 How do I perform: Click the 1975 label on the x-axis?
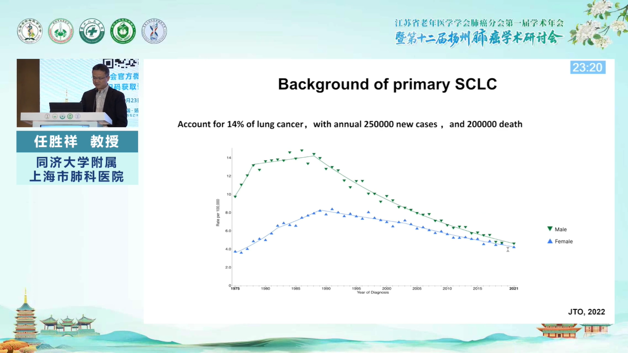tap(234, 289)
